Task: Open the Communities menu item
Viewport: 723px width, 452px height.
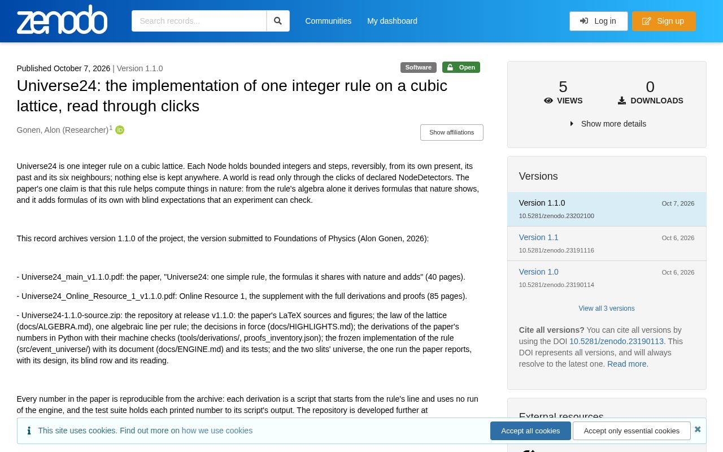Action: click(x=328, y=21)
